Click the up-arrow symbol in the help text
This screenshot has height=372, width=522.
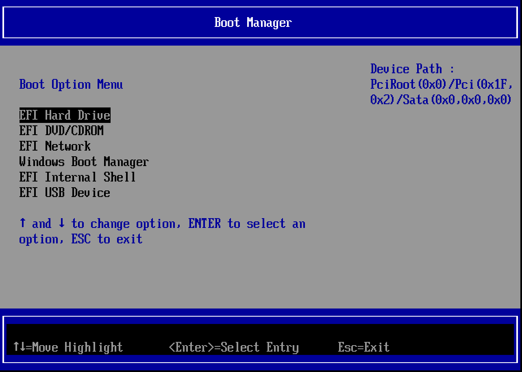click(x=22, y=223)
